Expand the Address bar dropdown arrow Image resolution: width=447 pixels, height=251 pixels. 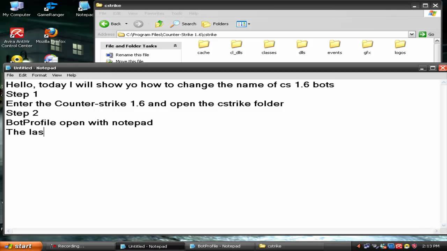click(412, 34)
